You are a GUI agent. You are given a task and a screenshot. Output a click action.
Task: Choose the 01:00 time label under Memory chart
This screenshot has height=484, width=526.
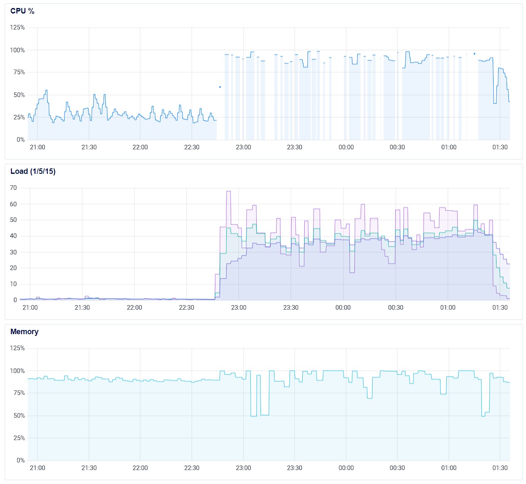[x=449, y=468]
